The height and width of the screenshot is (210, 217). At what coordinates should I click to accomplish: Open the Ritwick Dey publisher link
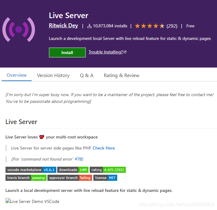(x=63, y=25)
